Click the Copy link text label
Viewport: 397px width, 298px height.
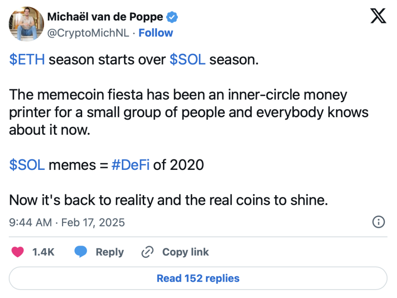185,252
